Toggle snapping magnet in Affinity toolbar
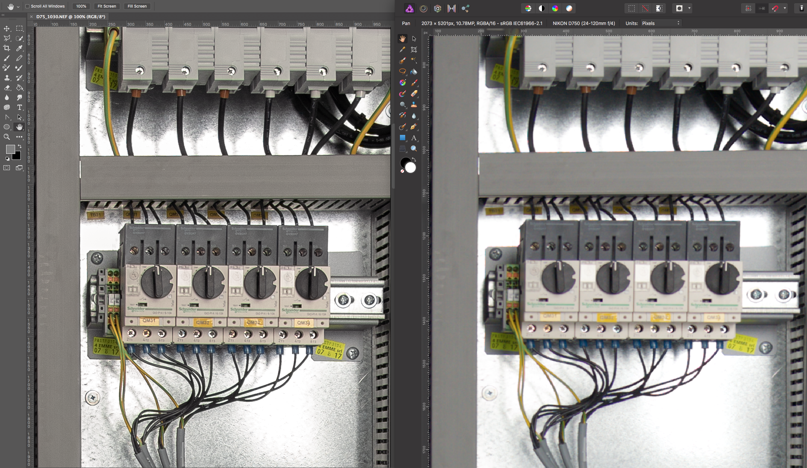This screenshot has width=807, height=468. pos(775,8)
